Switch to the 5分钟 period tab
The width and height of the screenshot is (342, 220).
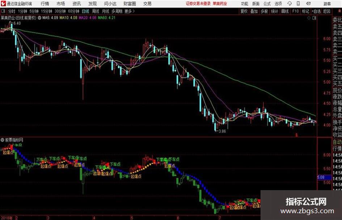click(34, 11)
